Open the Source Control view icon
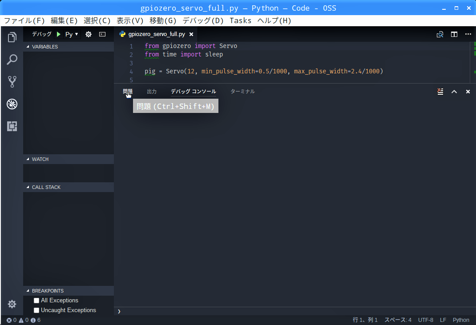Screen dimensions: 476x325 [12, 82]
